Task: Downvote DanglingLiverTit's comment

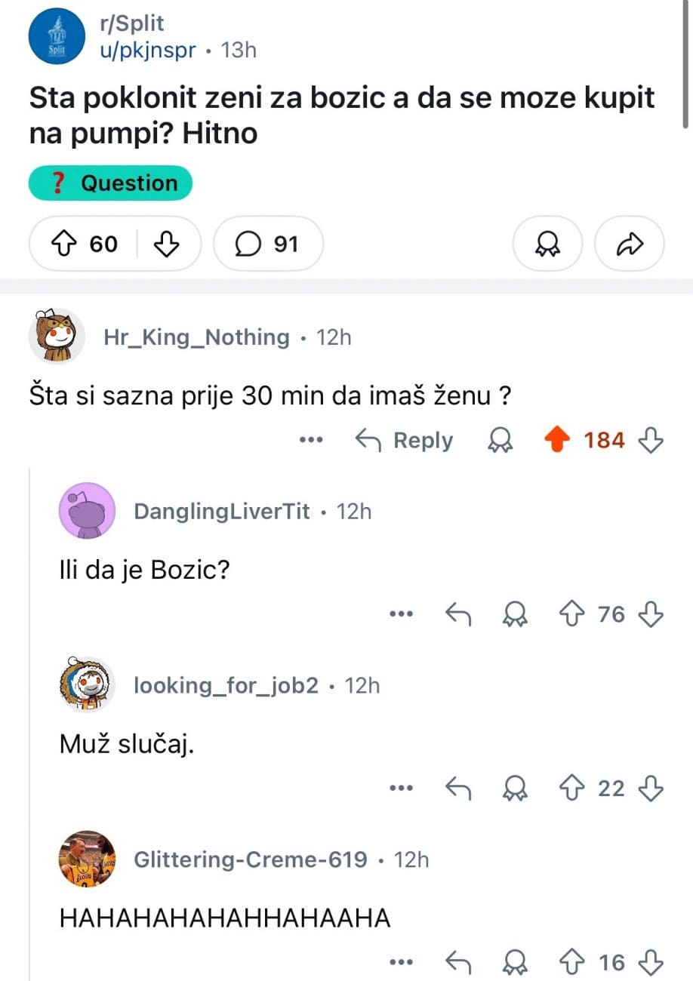Action: tap(650, 615)
